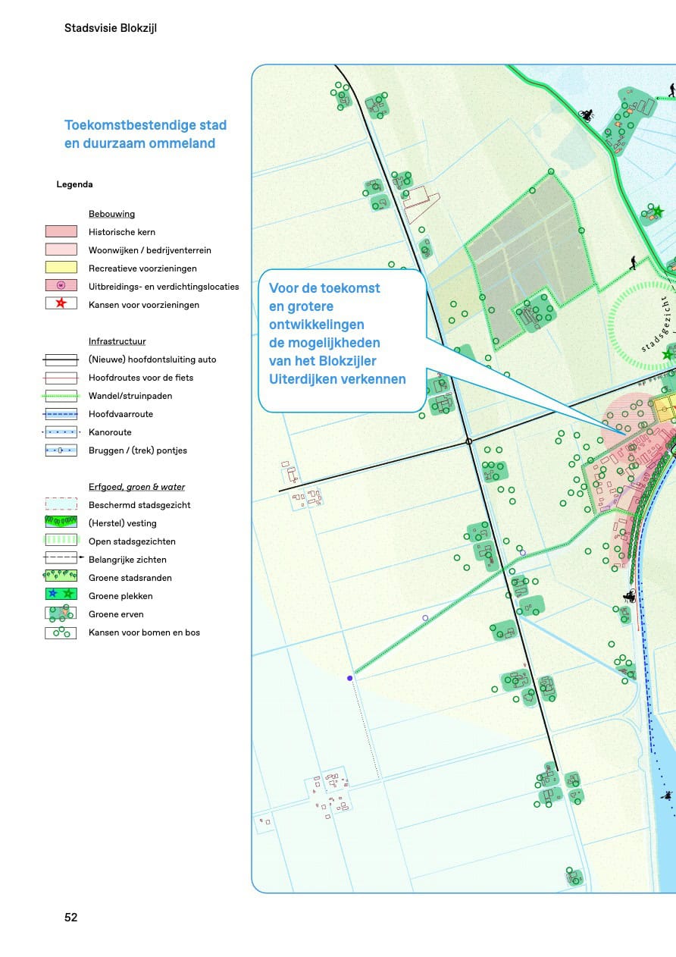Click the 'Hoofdvaarroute' legend label
The image size is (676, 957).
(x=120, y=414)
